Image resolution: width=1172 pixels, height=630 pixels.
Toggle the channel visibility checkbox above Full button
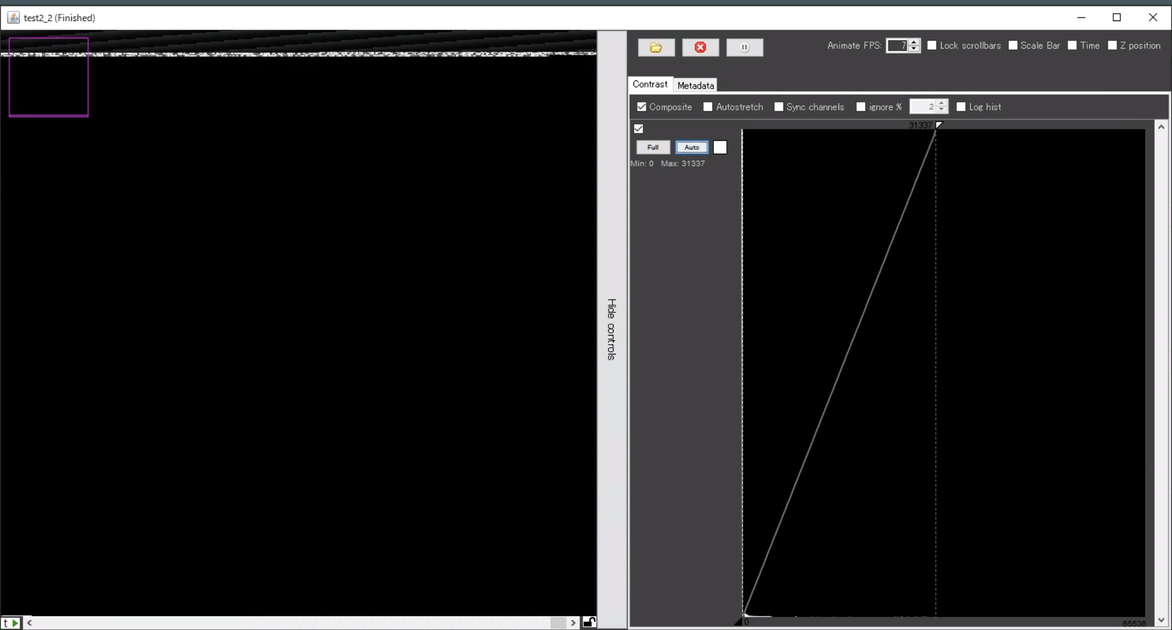click(x=639, y=128)
